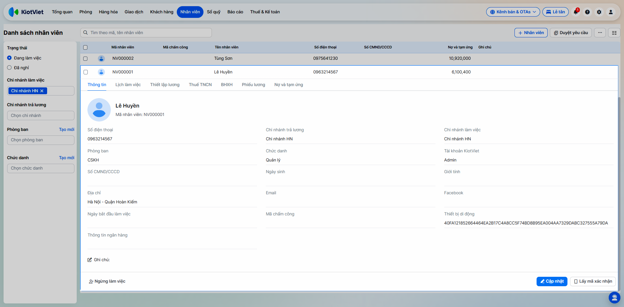Click the avatar in NV000001 row
The height and width of the screenshot is (307, 624).
[101, 72]
